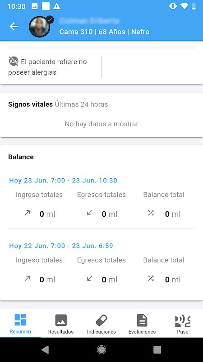
Task: Open balance period 23 Jun. 7:00 - 10:30
Action: [63, 180]
